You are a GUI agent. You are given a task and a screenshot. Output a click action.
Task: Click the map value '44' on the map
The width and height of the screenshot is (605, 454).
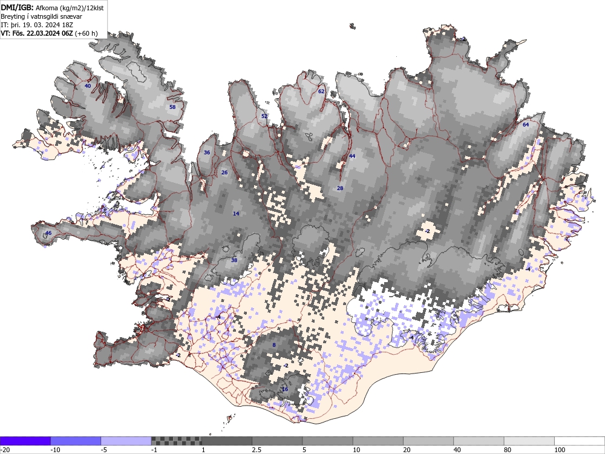pyautogui.click(x=352, y=156)
